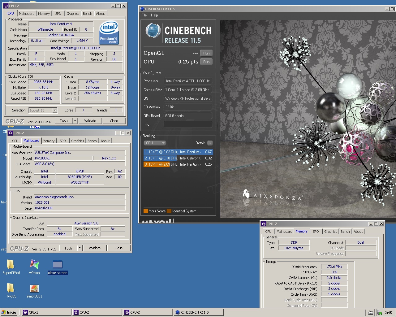Image resolution: width=396 pixels, height=317 pixels.
Task: Open SPD tab in top CPU-Z window
Action: pos(58,14)
